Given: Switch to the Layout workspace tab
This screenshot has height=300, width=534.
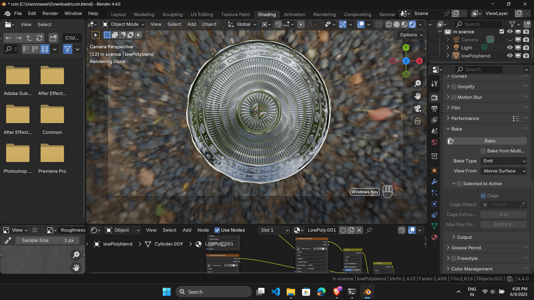Looking at the screenshot, I should 118,14.
